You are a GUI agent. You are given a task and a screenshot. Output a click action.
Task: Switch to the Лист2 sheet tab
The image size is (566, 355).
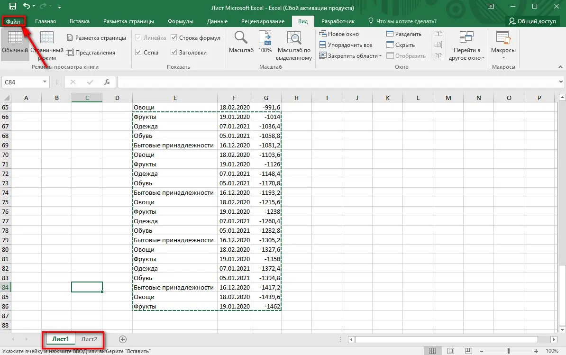click(x=89, y=339)
